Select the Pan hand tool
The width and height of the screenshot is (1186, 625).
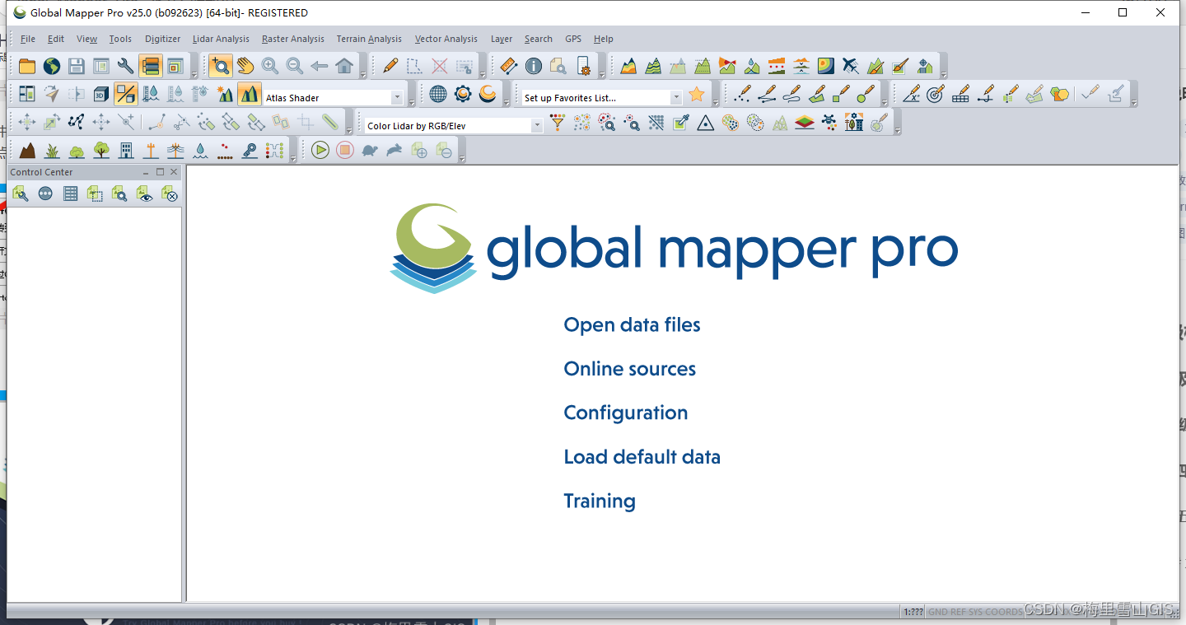tap(245, 67)
